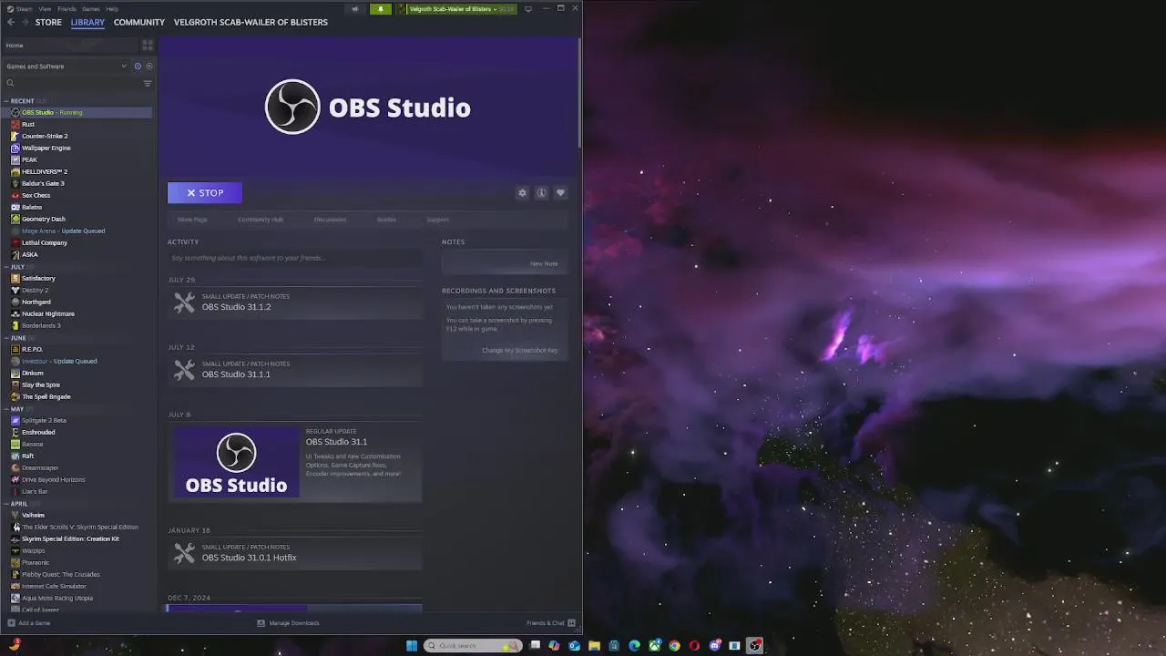1166x656 pixels.
Task: Toggle the ready-to-play filter icon
Action: pos(149,66)
